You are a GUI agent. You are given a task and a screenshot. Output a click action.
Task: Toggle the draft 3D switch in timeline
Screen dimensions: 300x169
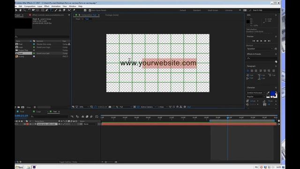(77, 116)
